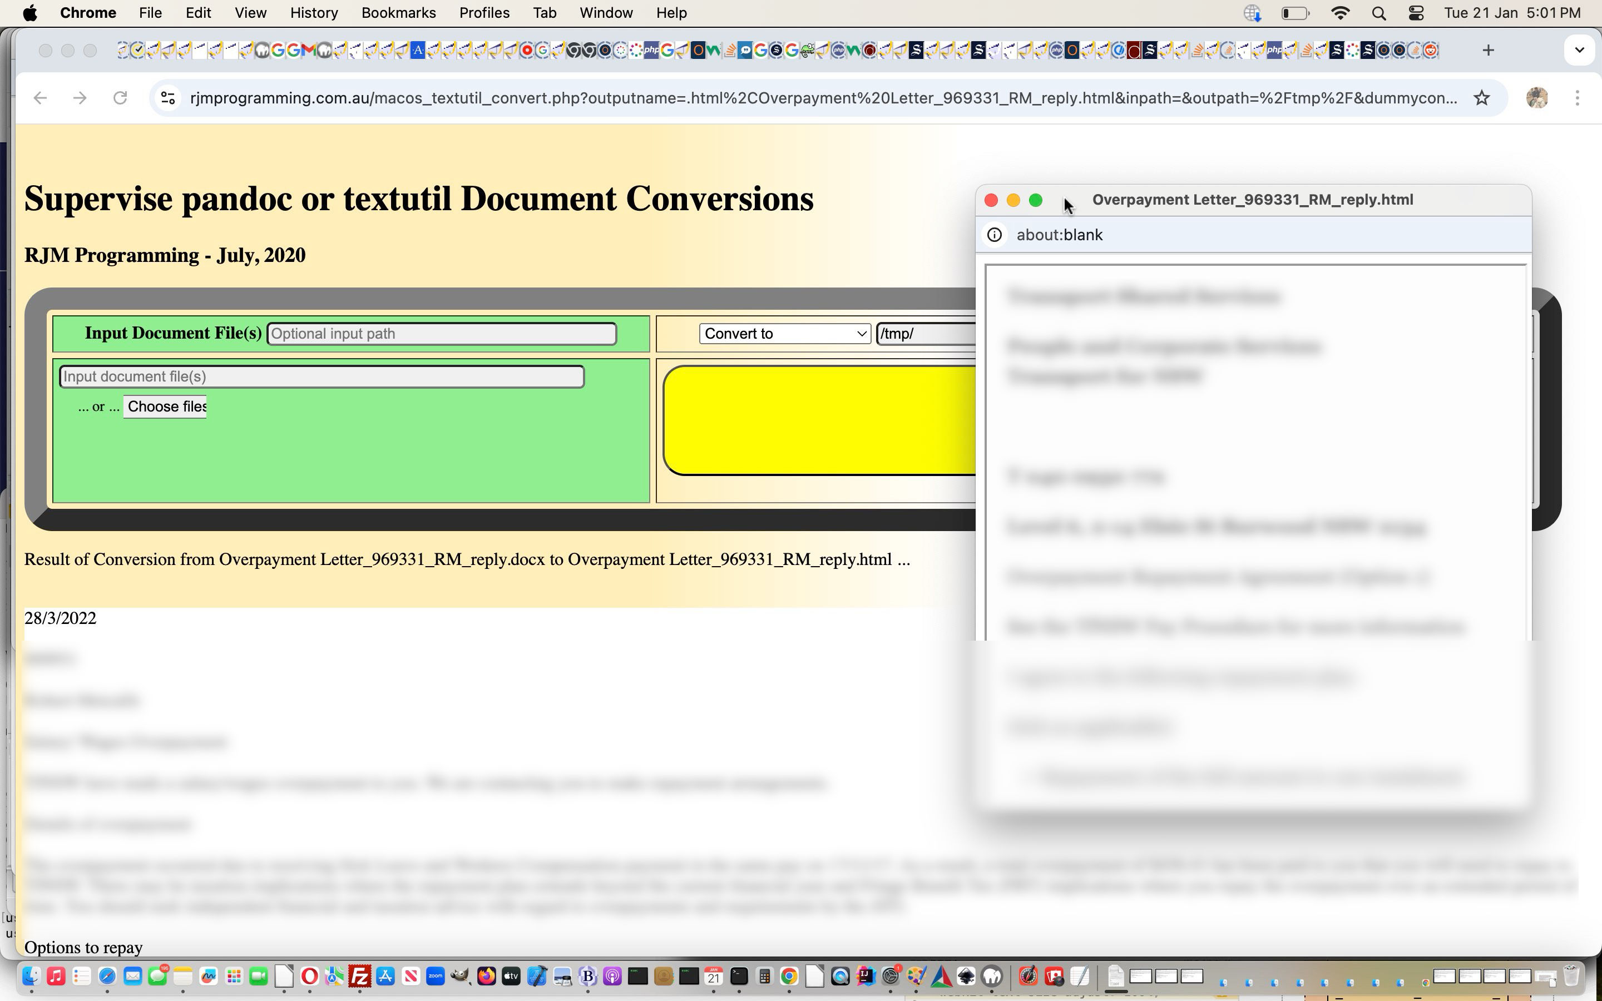Expand the Convert to dropdown
Screen dimensions: 1602x1001
point(784,334)
